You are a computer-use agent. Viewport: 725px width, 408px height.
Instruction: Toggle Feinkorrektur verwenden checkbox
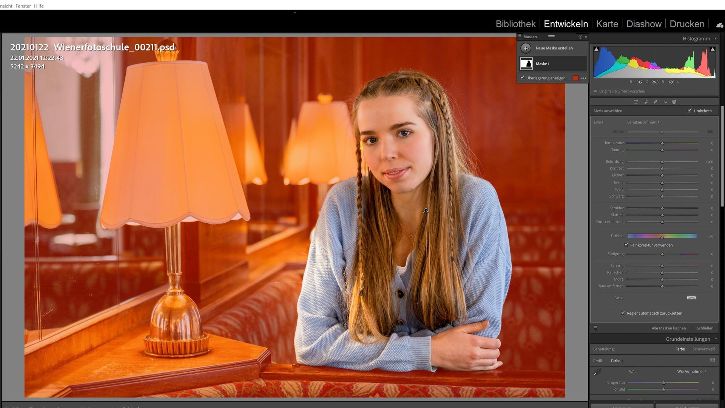(x=626, y=245)
